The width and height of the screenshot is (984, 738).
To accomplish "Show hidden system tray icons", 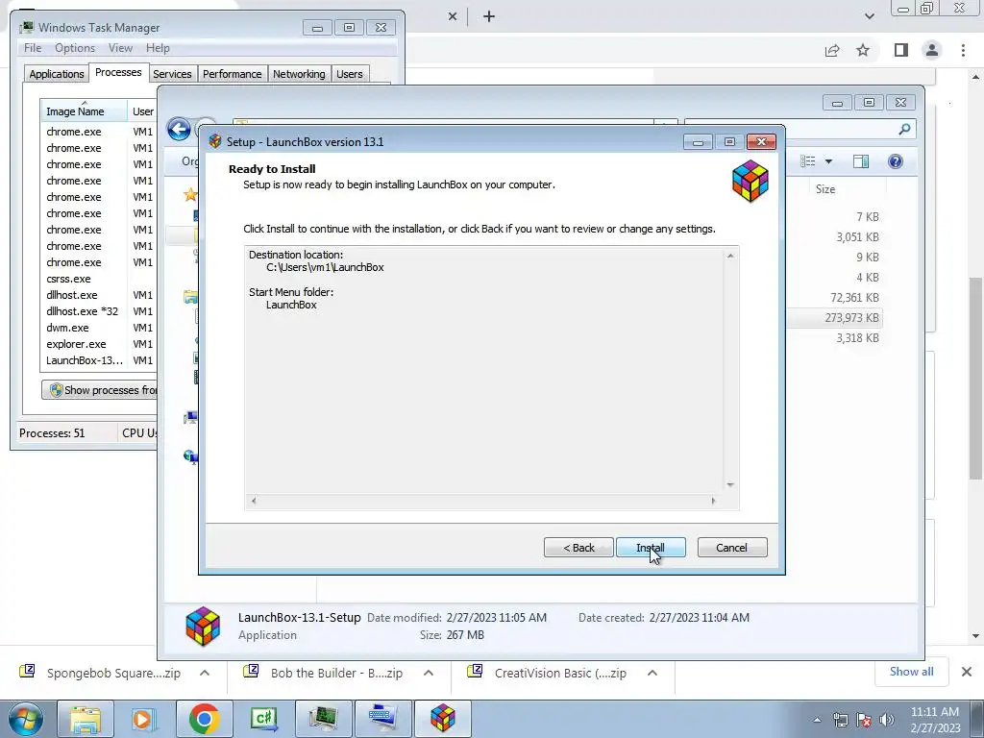I will click(817, 720).
